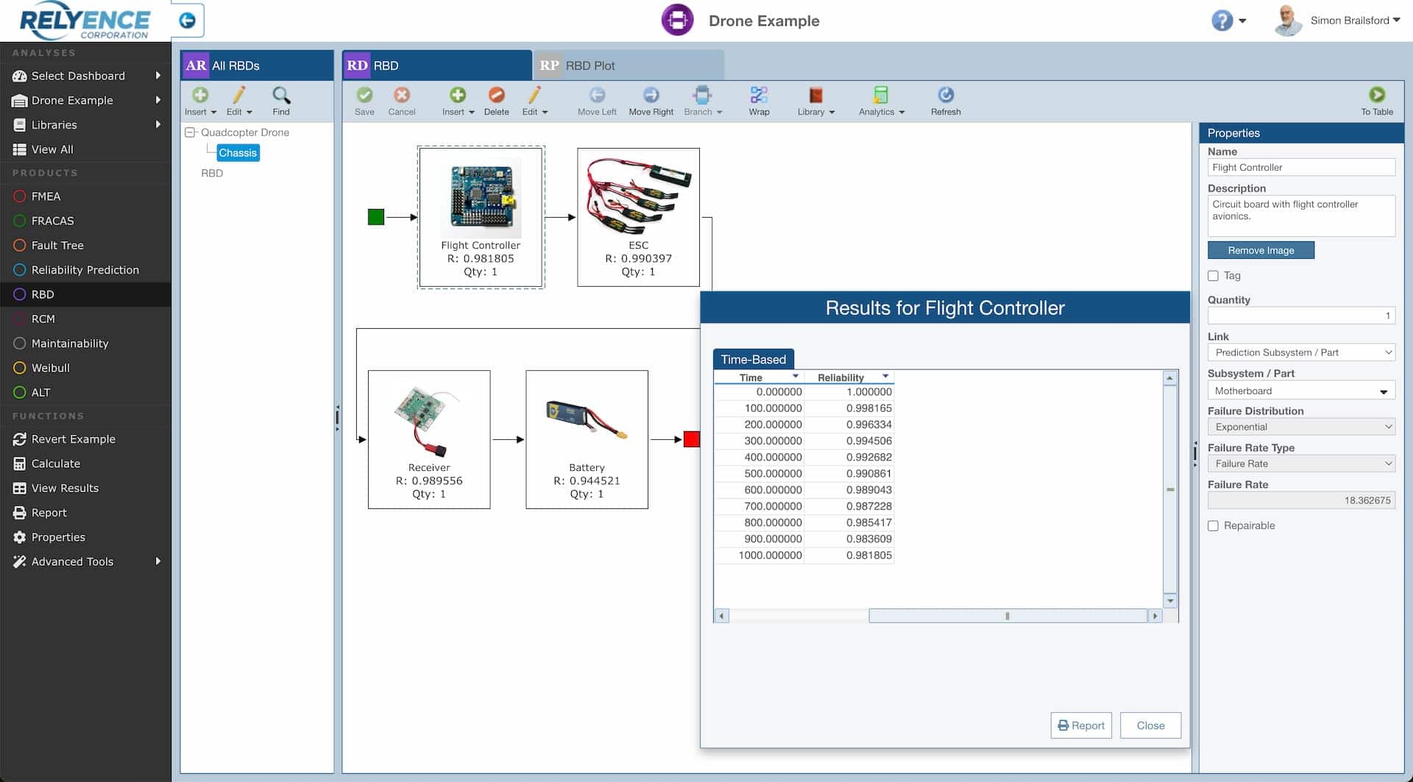
Task: Open the Calculate function in the sidebar
Action: (56, 463)
